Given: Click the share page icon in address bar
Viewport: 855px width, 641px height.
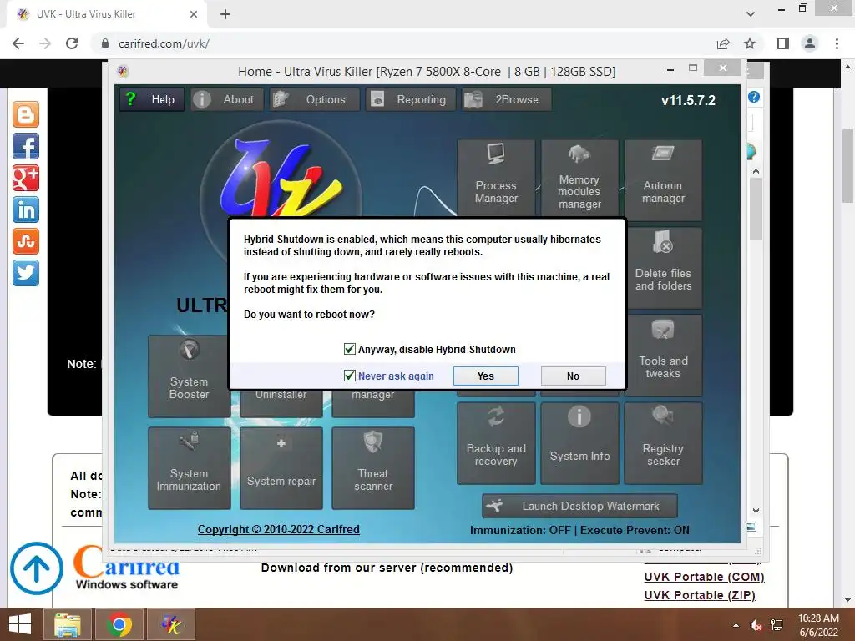Looking at the screenshot, I should pyautogui.click(x=723, y=43).
